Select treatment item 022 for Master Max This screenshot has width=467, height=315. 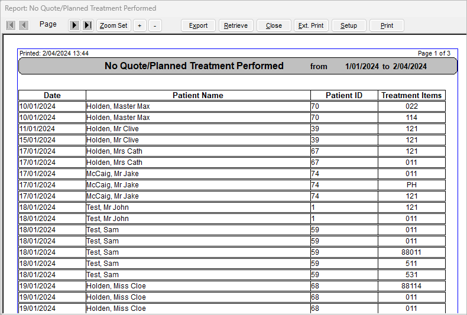point(411,106)
